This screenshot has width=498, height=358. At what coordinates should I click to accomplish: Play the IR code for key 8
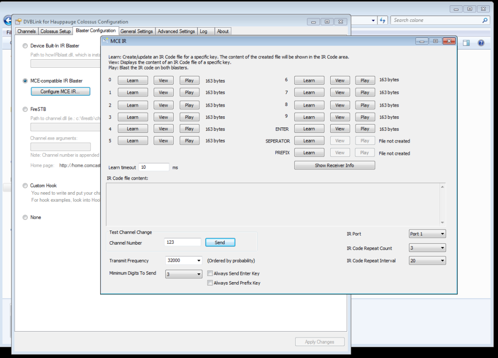[x=365, y=105]
